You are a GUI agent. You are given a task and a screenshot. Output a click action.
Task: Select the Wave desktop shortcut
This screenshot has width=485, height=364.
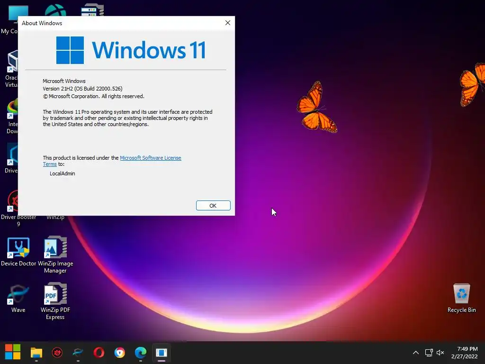pyautogui.click(x=18, y=299)
